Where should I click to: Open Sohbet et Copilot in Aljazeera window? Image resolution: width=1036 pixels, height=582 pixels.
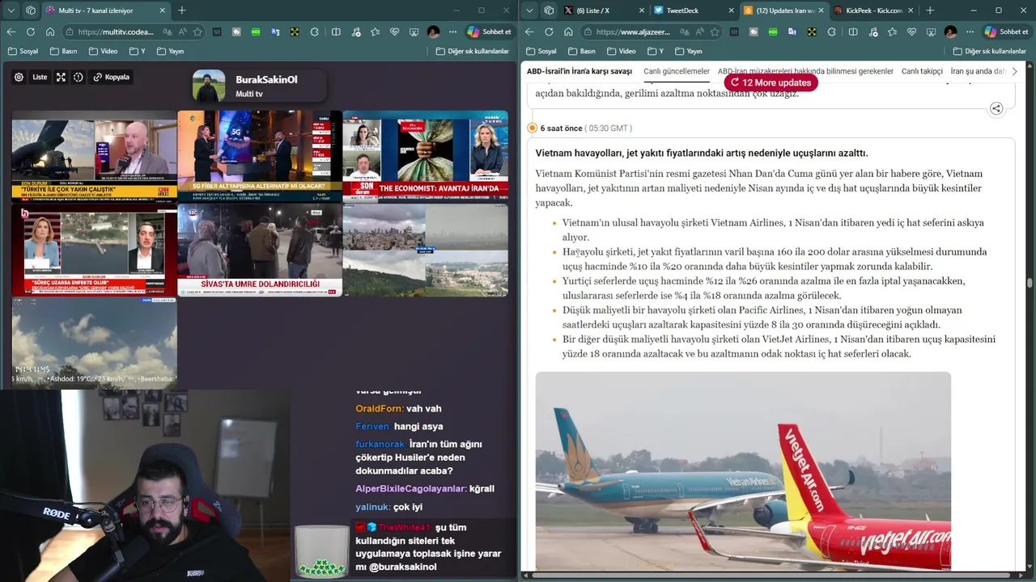[x=1006, y=32]
